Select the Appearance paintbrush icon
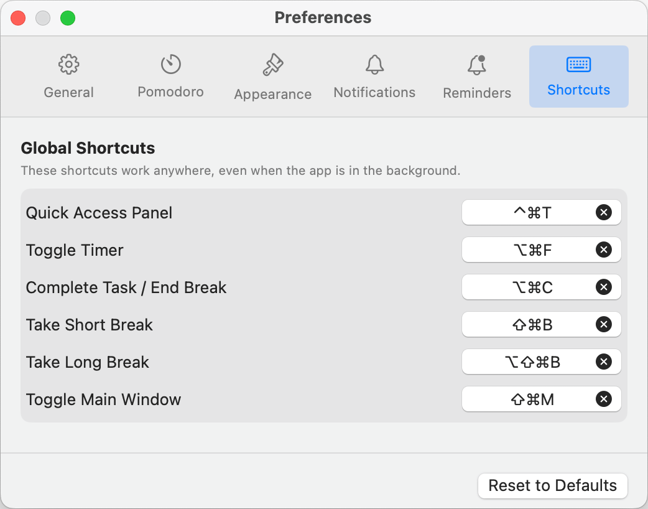The width and height of the screenshot is (648, 509). tap(272, 65)
